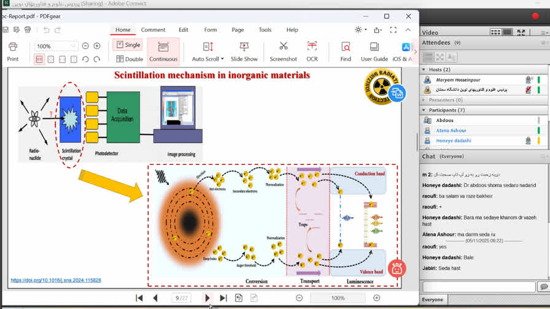Switch to the Tools tab
This screenshot has width=550, height=309.
pos(265,29)
